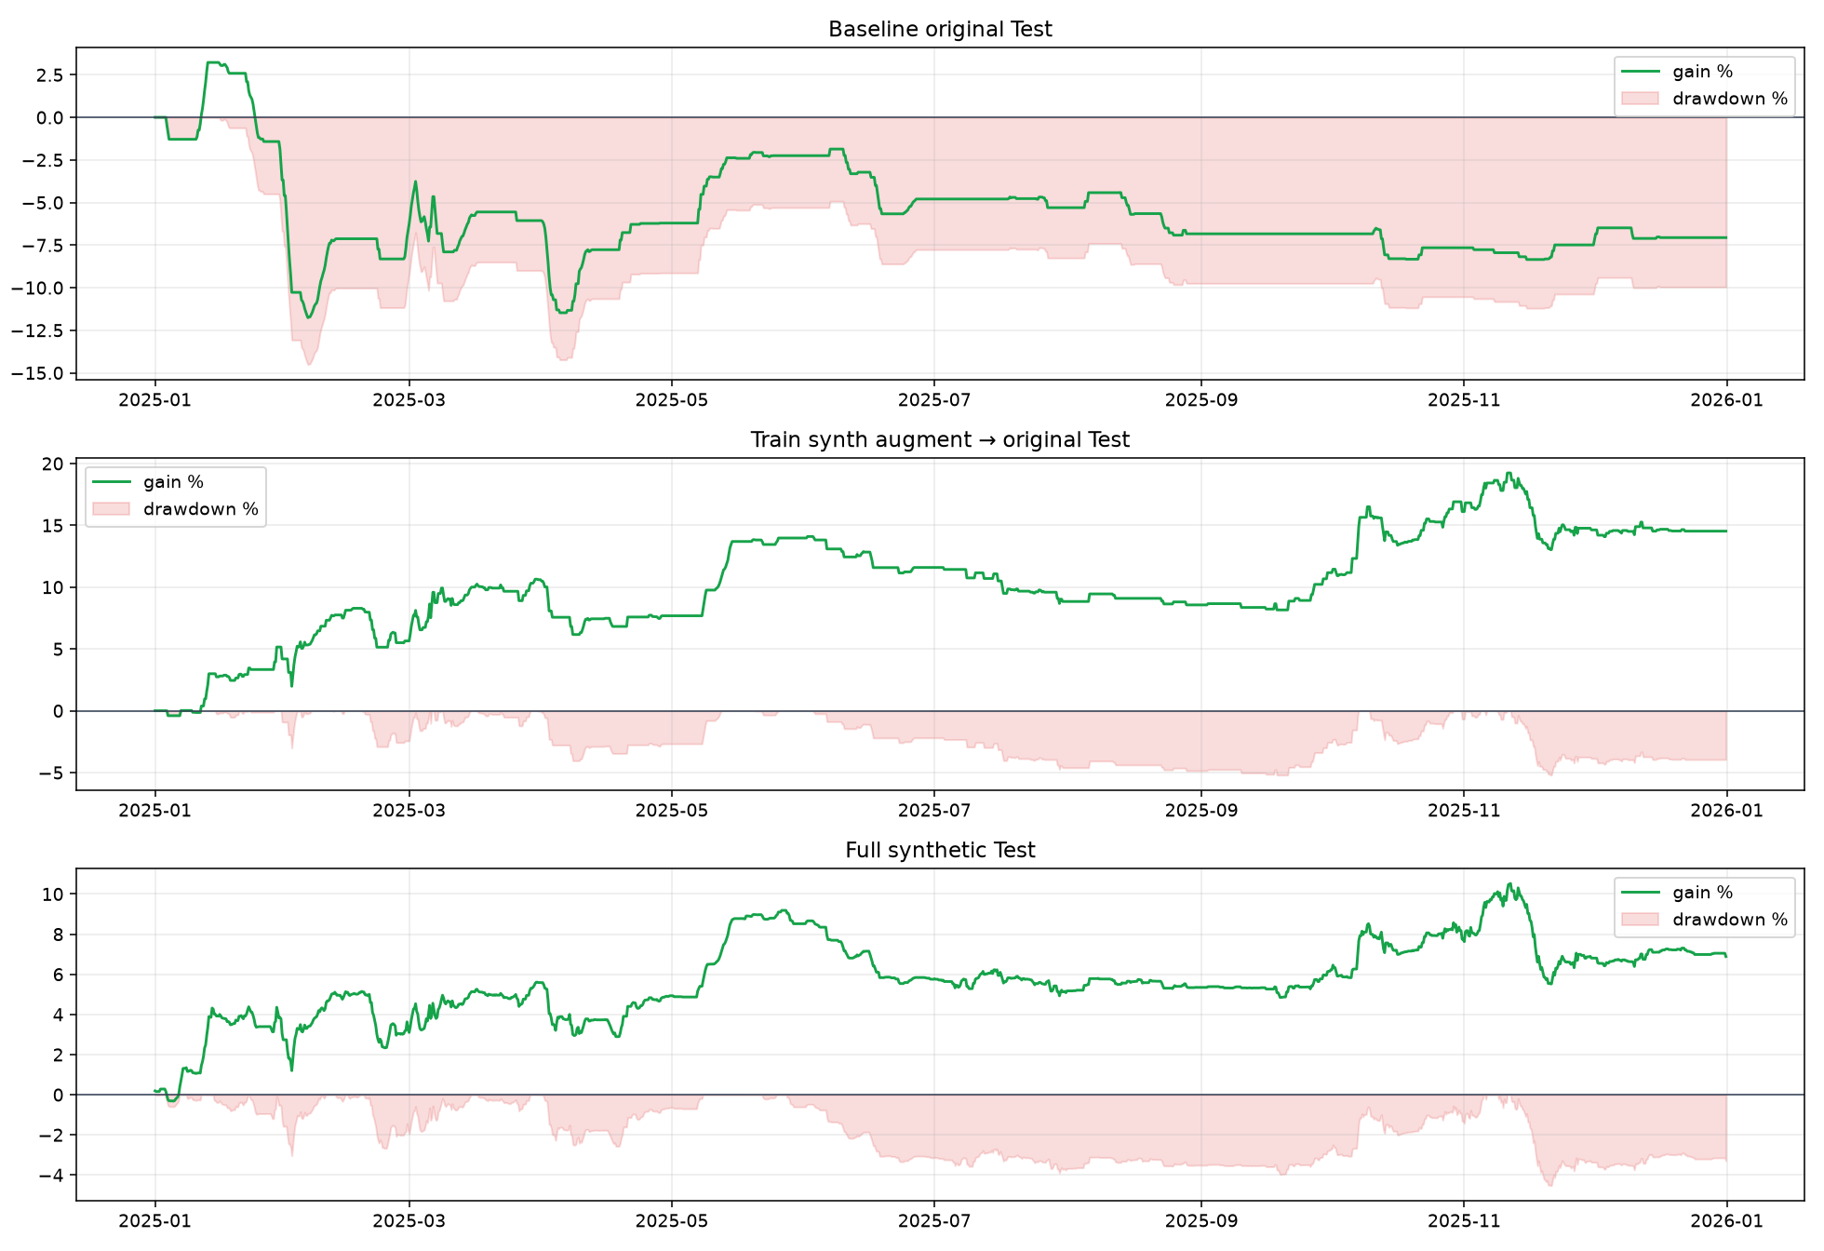
Task: Click "2025-11" x-axis label under Baseline chart
Action: click(1464, 400)
